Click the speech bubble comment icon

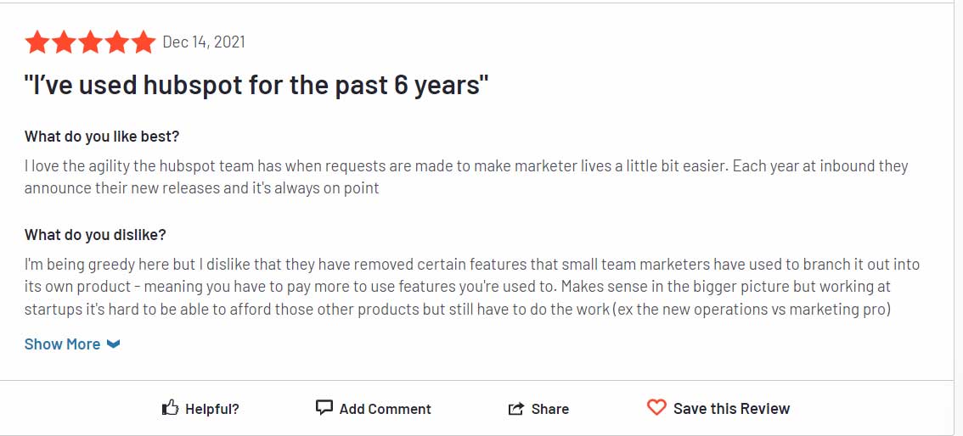pyautogui.click(x=324, y=407)
